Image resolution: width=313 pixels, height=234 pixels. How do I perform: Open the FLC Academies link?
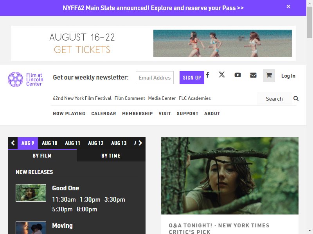(195, 98)
